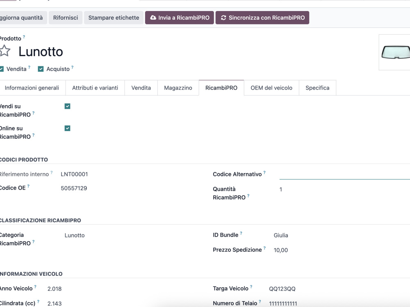The width and height of the screenshot is (410, 307).
Task: Open help tooltip next to Codice Alternativo
Action: [264, 173]
